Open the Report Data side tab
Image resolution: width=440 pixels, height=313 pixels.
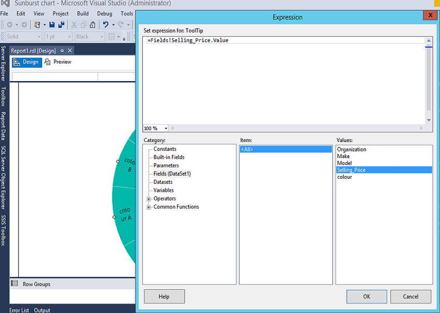tap(3, 126)
